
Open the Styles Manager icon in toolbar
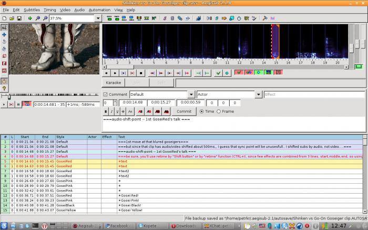coord(165,18)
